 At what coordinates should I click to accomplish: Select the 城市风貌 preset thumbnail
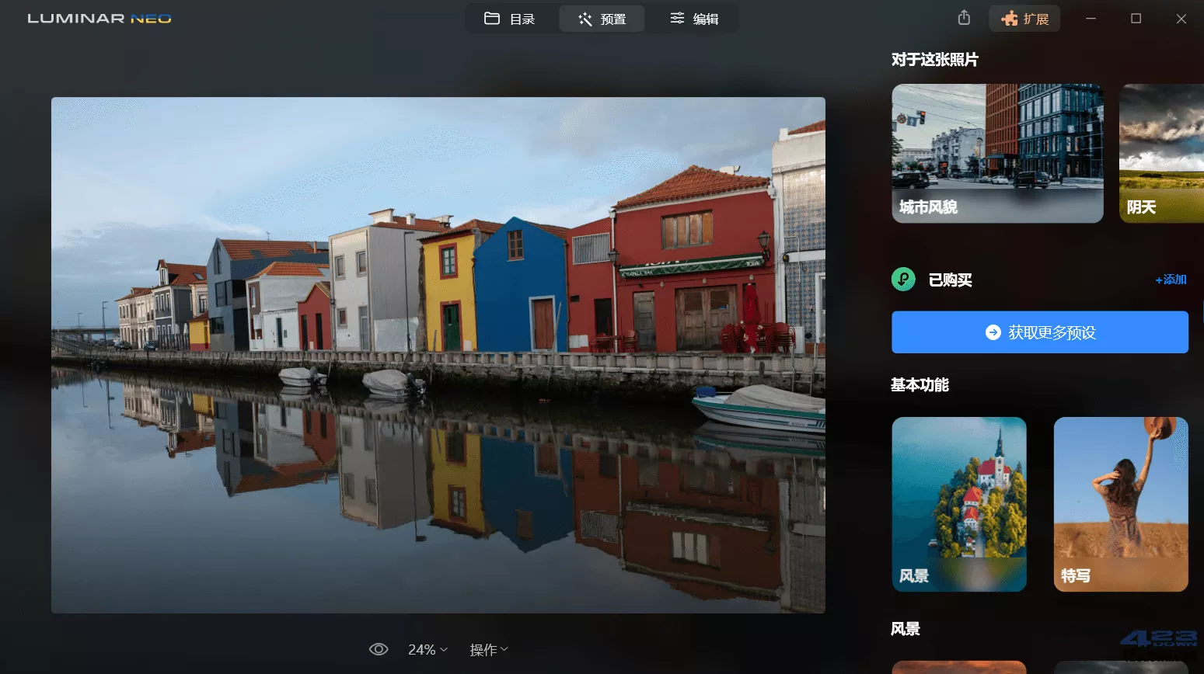997,153
